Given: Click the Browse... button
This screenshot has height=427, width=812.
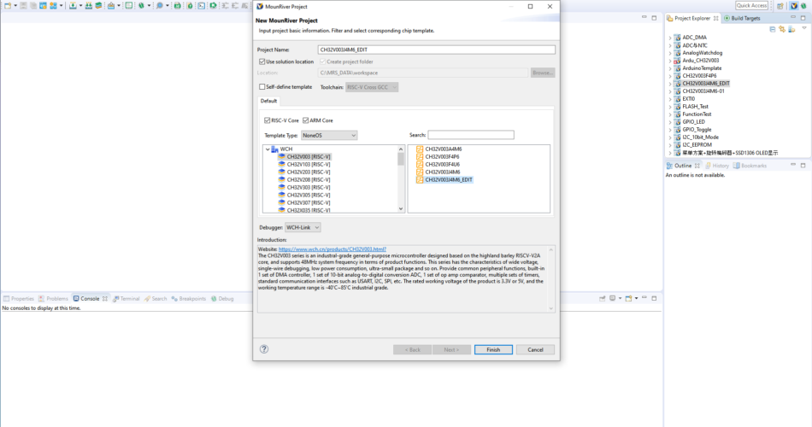Looking at the screenshot, I should tap(543, 73).
